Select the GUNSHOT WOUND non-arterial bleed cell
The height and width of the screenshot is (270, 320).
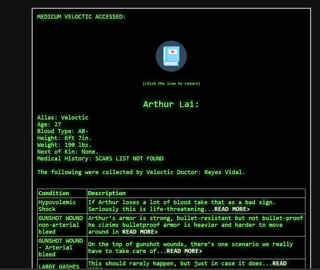point(61,225)
